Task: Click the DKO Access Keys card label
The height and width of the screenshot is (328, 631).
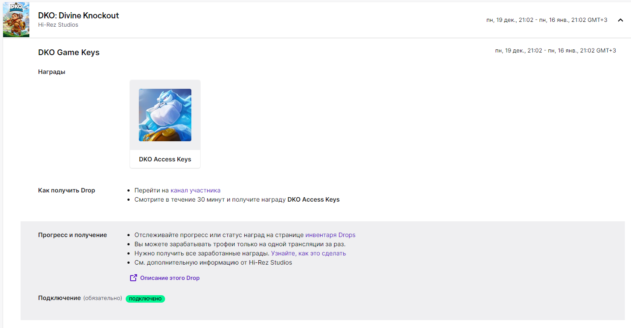Action: [165, 159]
